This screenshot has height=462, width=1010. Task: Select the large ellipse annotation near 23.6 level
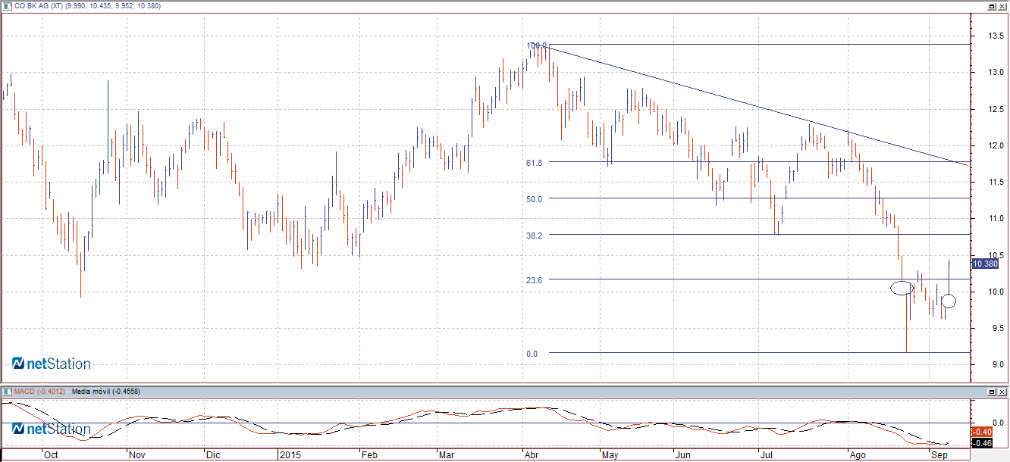[x=902, y=287]
